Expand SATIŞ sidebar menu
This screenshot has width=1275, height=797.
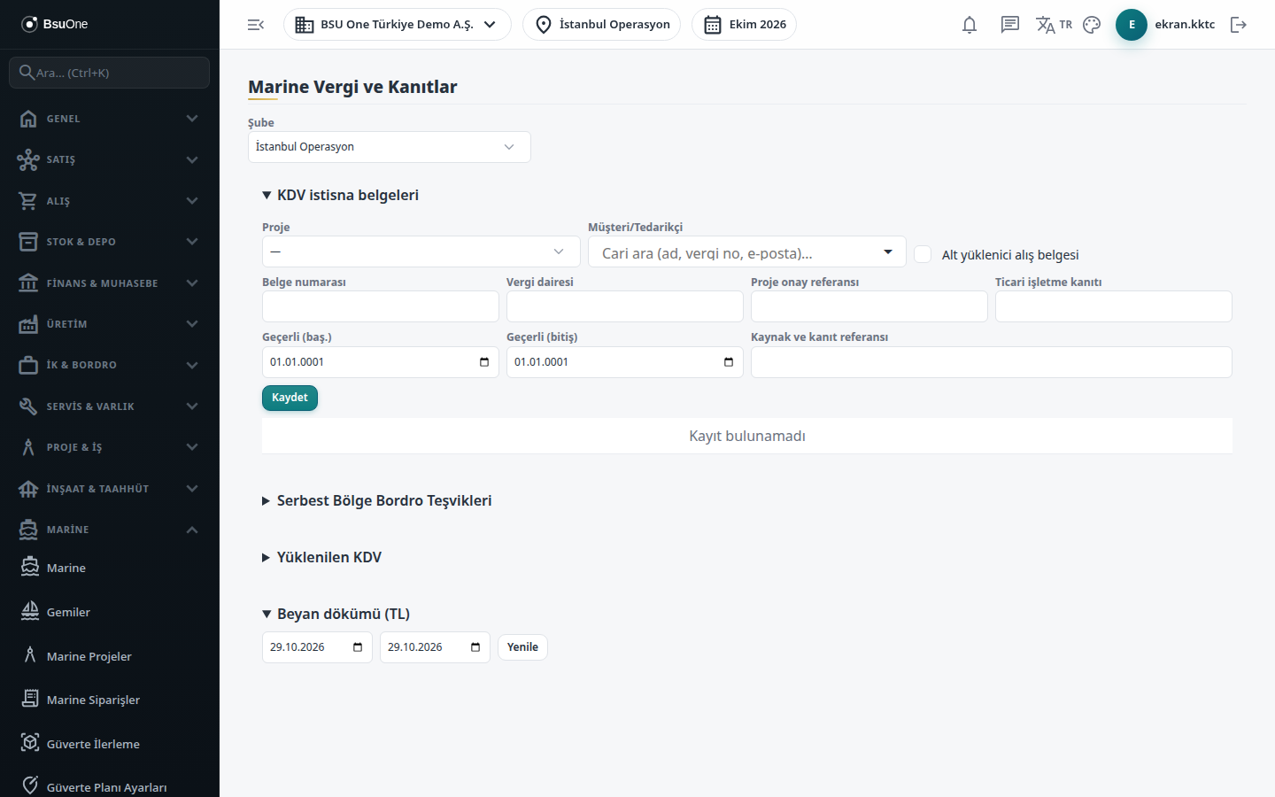pos(110,159)
